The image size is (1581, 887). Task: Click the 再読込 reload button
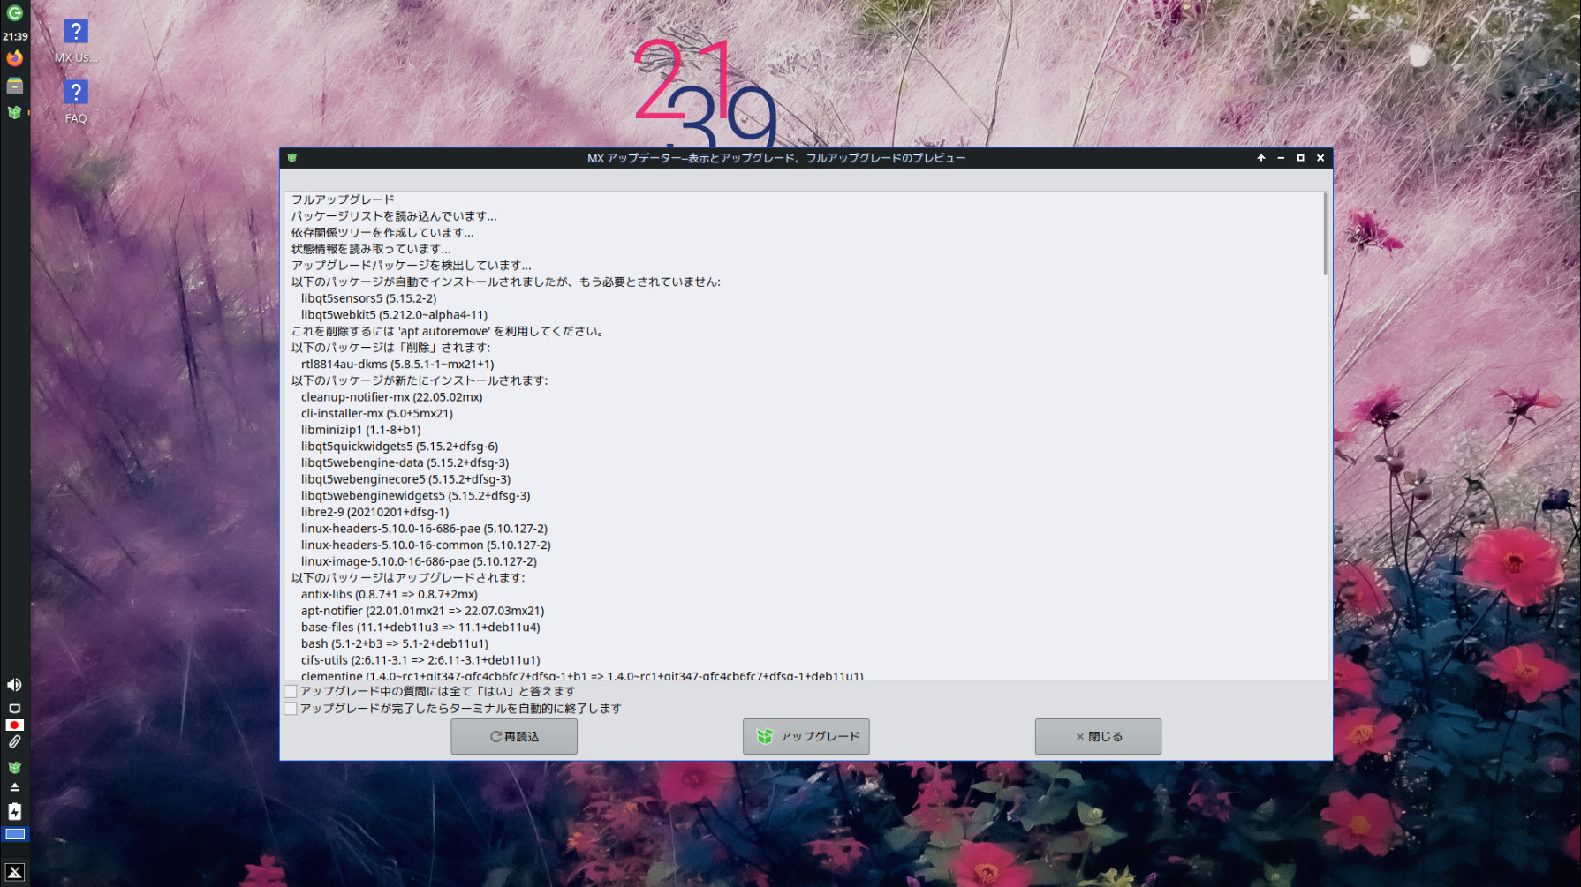pos(514,736)
